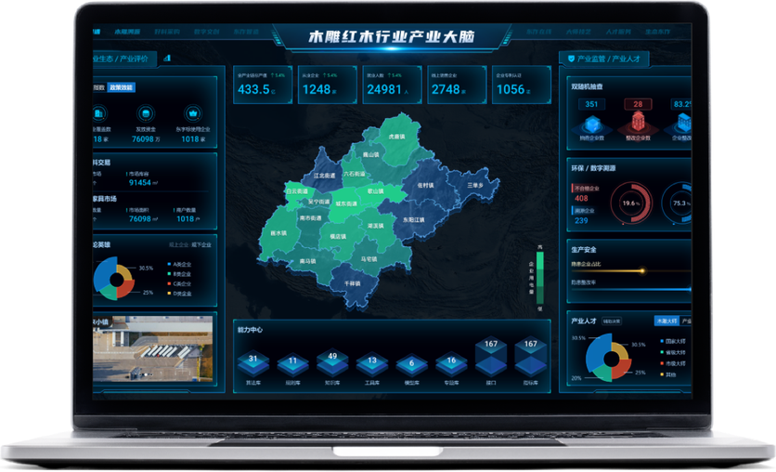
Task: Switch to the 政策效能 toggle tab
Action: [x=122, y=87]
